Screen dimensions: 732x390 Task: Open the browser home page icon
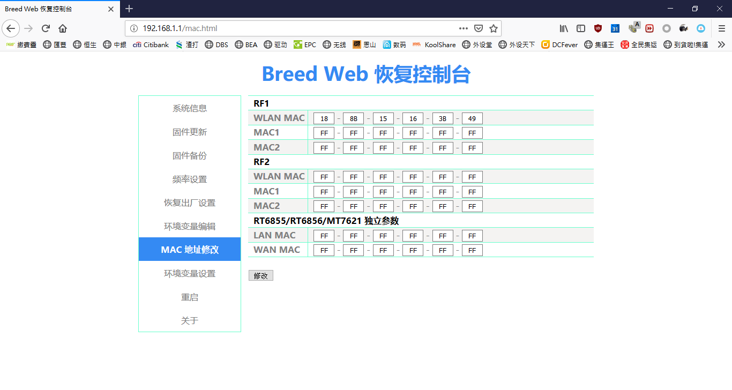coord(63,28)
